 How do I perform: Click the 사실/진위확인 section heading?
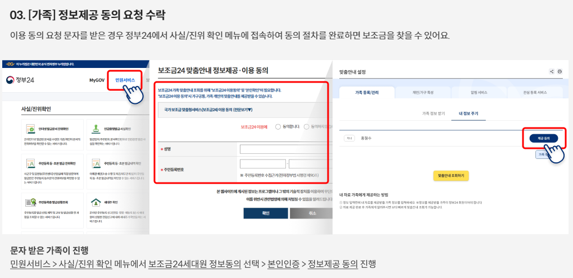pyautogui.click(x=36, y=109)
